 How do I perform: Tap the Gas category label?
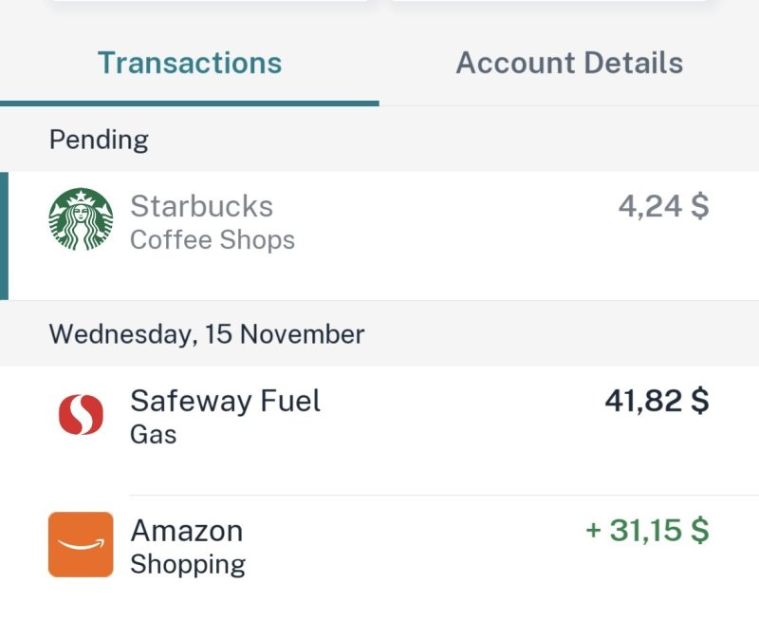tap(153, 435)
